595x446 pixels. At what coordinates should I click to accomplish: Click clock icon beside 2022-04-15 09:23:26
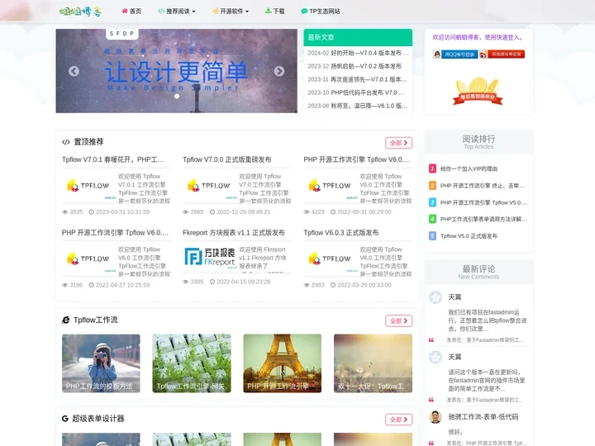pyautogui.click(x=212, y=282)
